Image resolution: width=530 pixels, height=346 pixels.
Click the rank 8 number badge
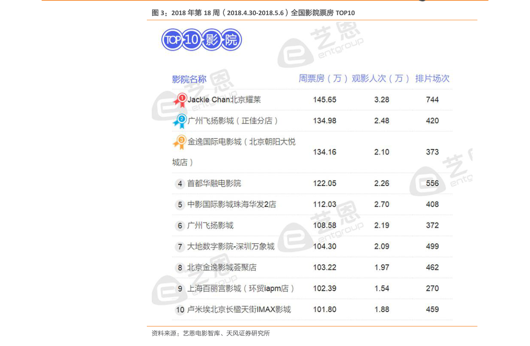coord(180,268)
